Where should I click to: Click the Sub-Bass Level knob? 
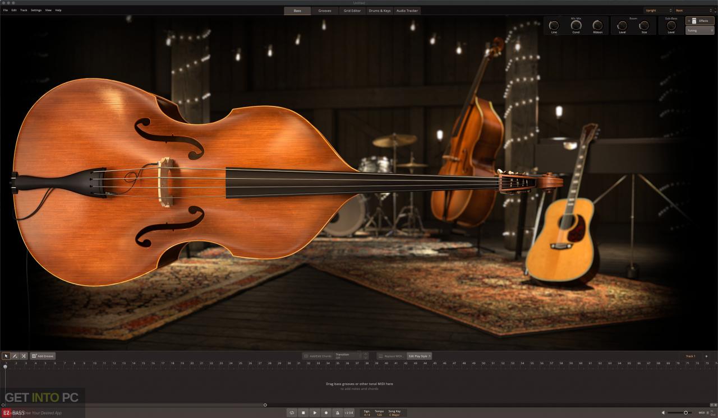click(x=671, y=25)
